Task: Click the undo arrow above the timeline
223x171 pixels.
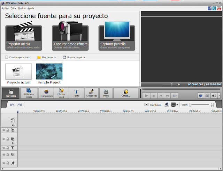Action: pyautogui.click(x=12, y=105)
